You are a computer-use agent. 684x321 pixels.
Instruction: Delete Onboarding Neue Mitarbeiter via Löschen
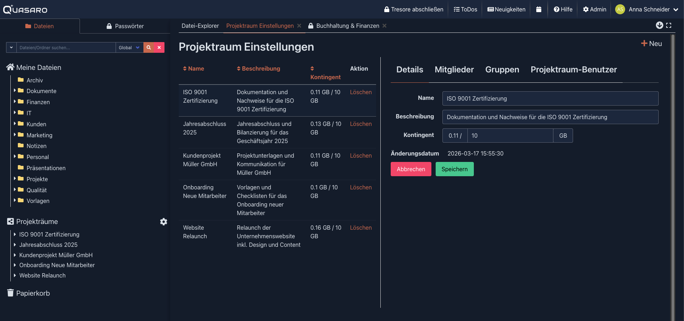click(361, 187)
